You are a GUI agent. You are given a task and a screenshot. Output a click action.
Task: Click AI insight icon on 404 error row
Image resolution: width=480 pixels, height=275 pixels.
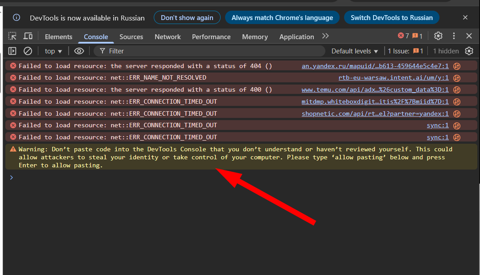(457, 66)
